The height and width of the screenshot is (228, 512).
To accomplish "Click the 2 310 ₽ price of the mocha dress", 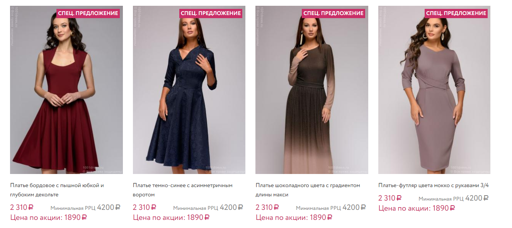I will (390, 198).
